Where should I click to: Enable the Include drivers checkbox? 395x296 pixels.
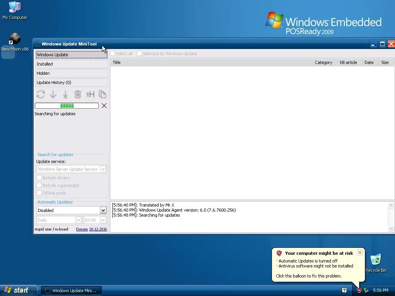pos(39,178)
